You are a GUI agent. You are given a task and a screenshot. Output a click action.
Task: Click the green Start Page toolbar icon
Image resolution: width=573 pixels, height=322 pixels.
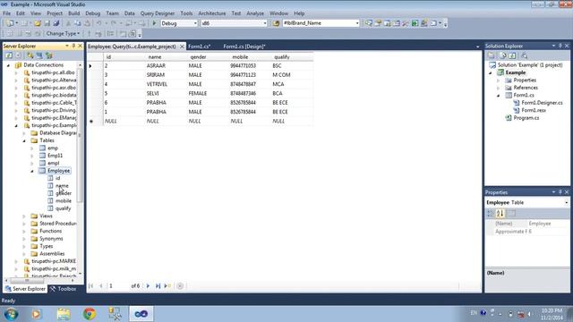coord(415,23)
